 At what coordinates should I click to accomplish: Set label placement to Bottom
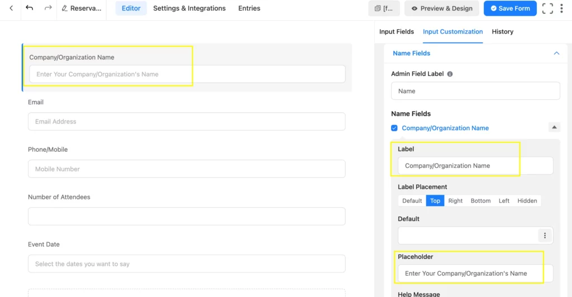click(480, 201)
